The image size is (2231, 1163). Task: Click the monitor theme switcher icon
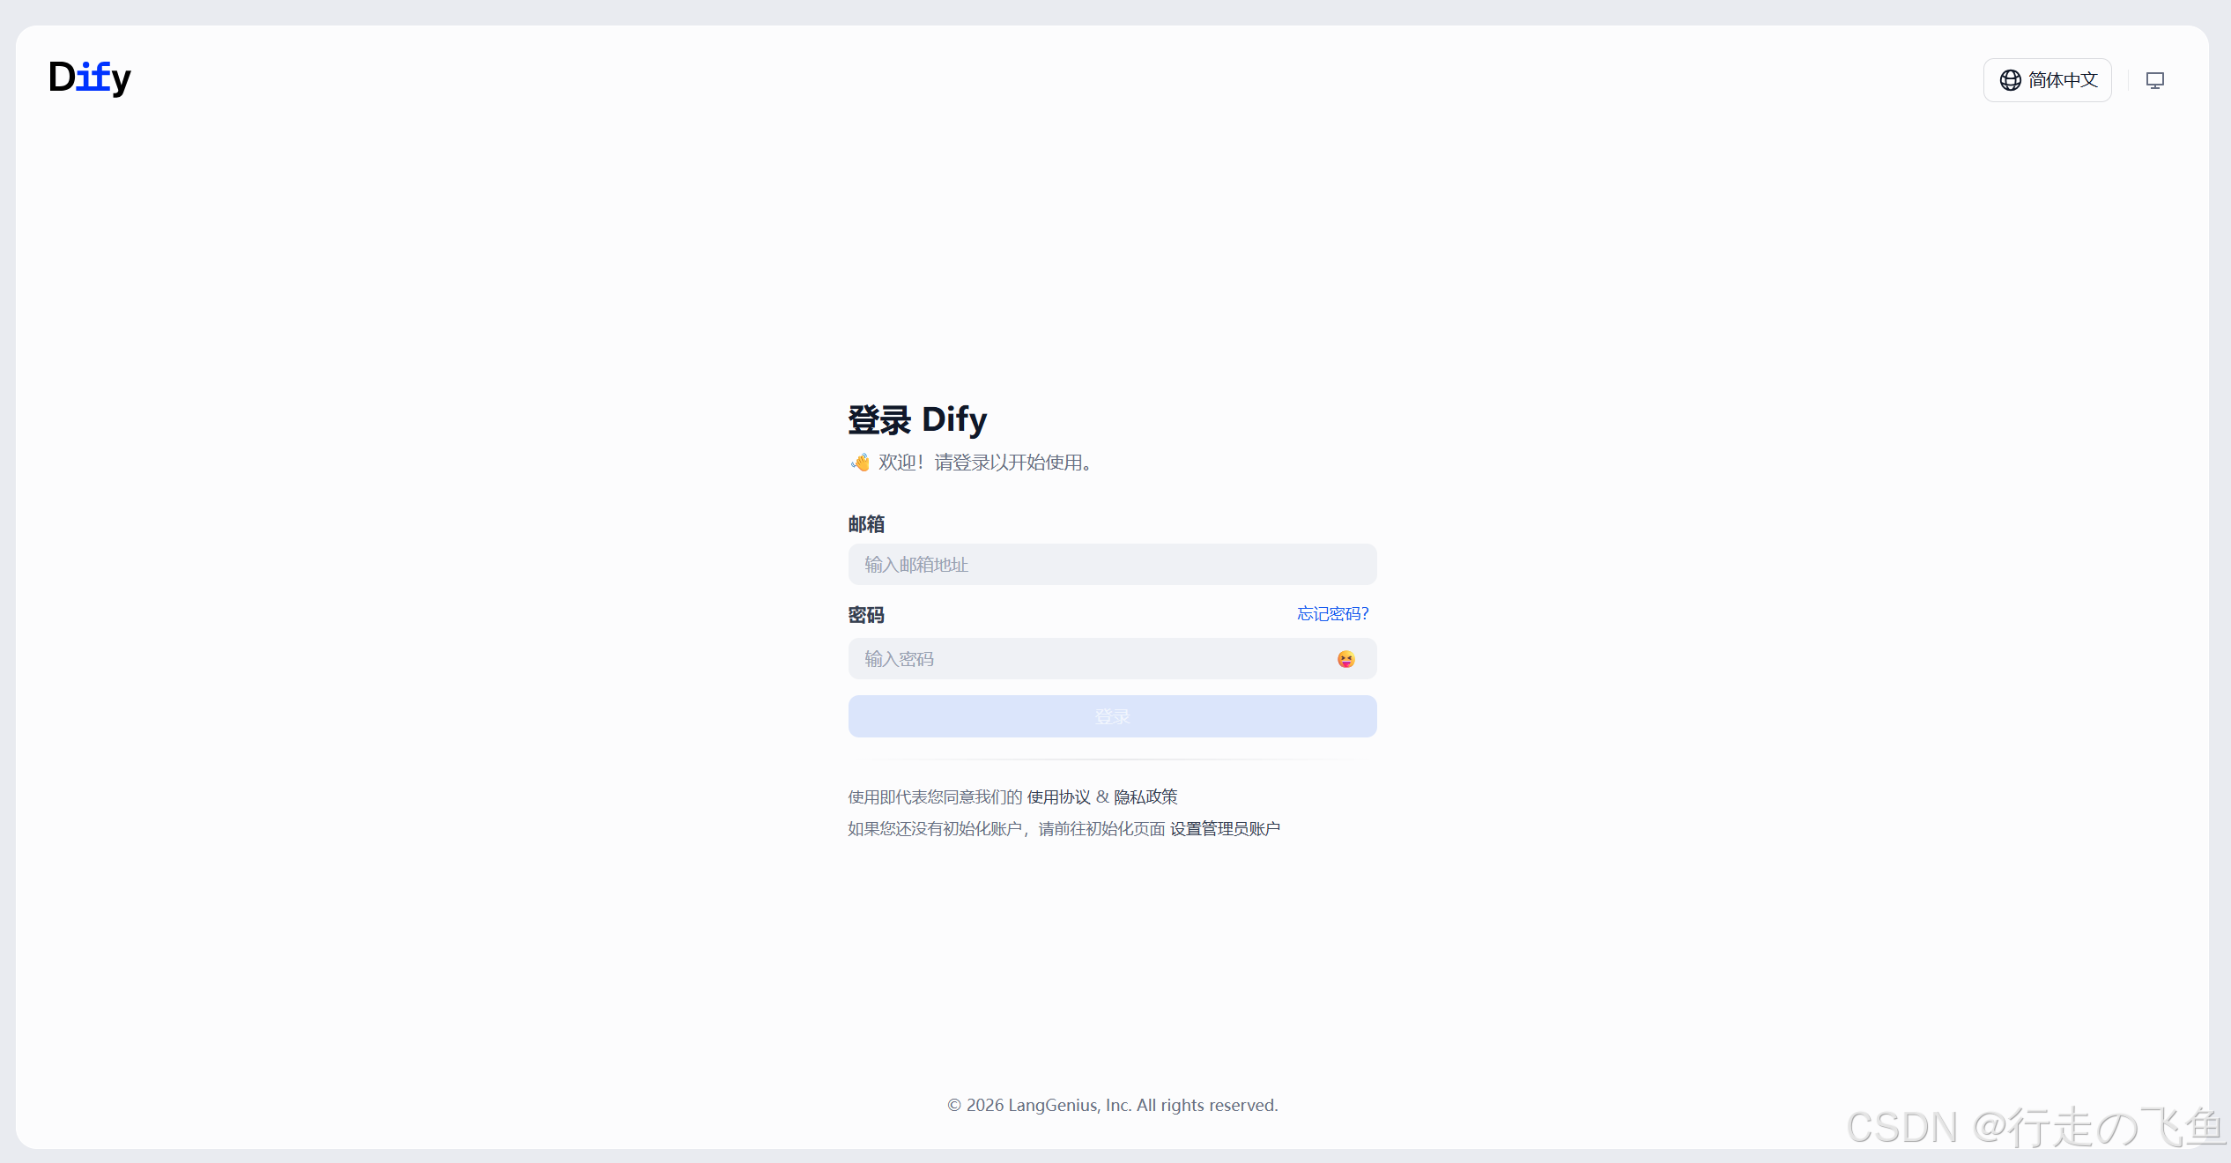(x=2154, y=81)
